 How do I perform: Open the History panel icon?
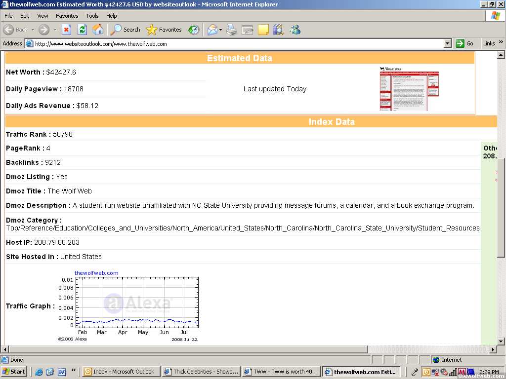(194, 30)
